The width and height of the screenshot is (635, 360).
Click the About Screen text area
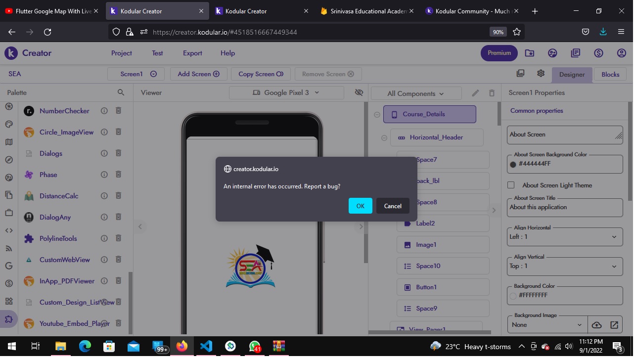click(565, 135)
